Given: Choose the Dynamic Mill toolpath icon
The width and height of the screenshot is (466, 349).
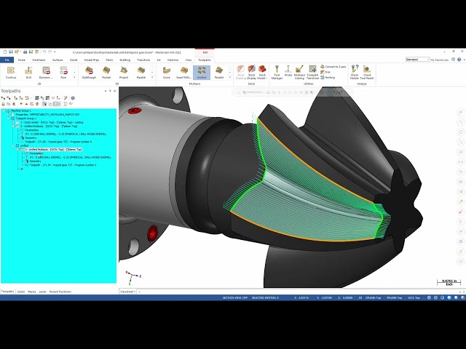Looking at the screenshot, I should [x=46, y=73].
